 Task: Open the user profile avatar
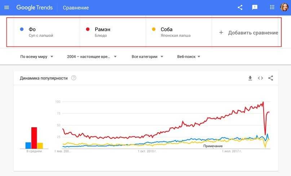pos(284,8)
